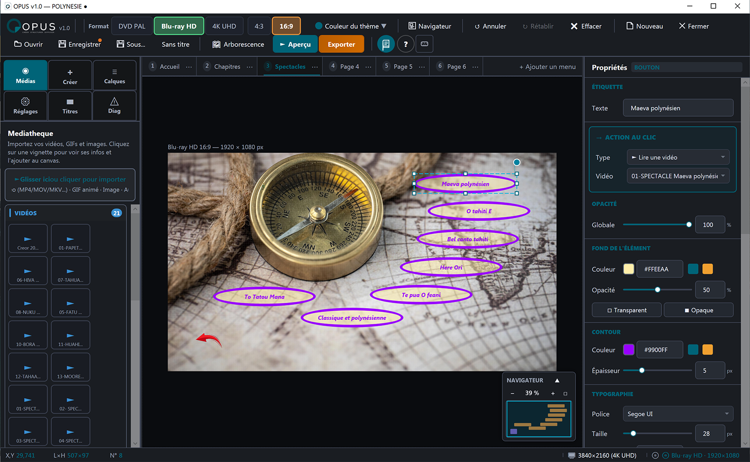The width and height of the screenshot is (750, 462).
Task: Switch to the Chapitres menu tab
Action: point(227,67)
